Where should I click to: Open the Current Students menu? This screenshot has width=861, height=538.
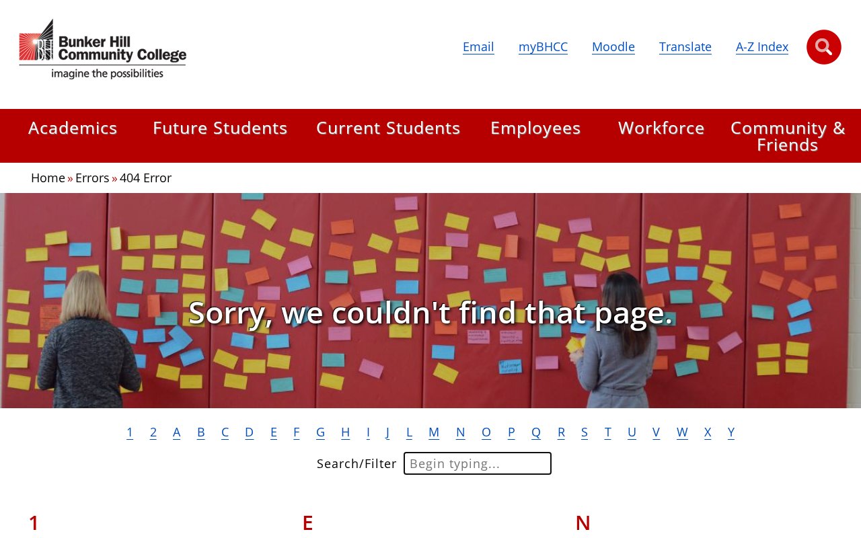388,128
